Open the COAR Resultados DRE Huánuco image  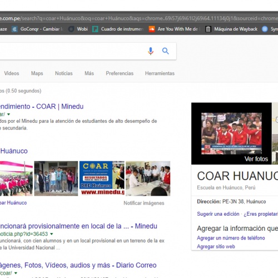[x=102, y=178]
